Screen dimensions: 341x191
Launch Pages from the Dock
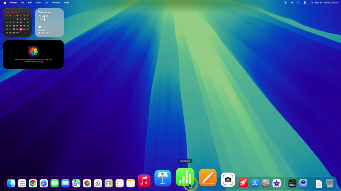[208, 178]
